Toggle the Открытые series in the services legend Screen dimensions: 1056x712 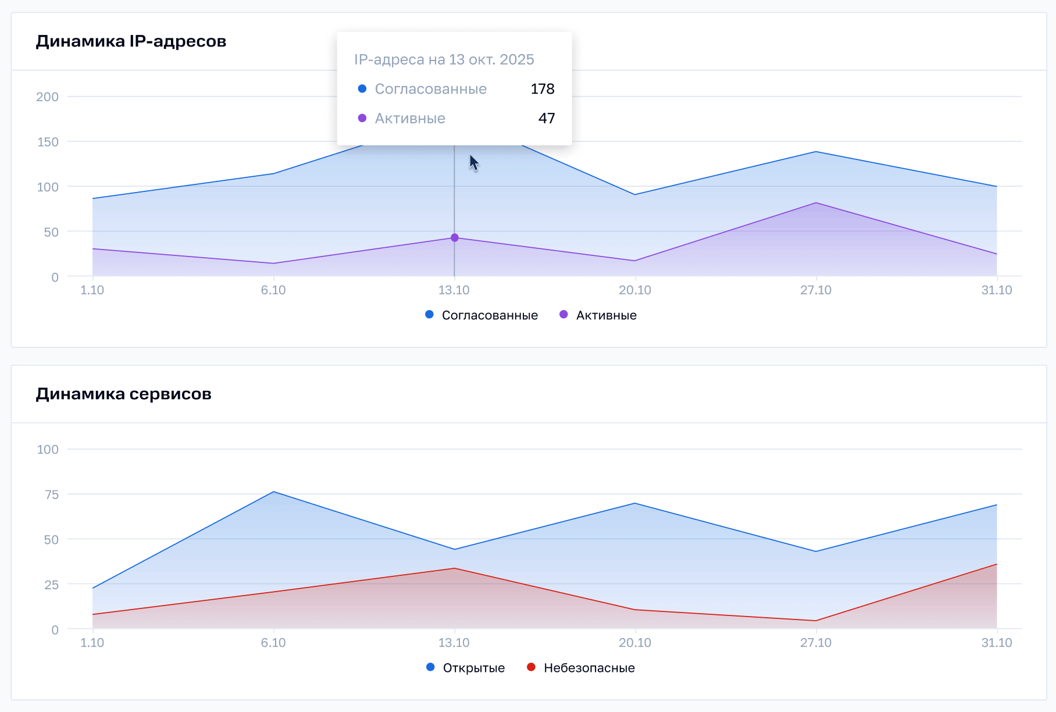point(473,668)
